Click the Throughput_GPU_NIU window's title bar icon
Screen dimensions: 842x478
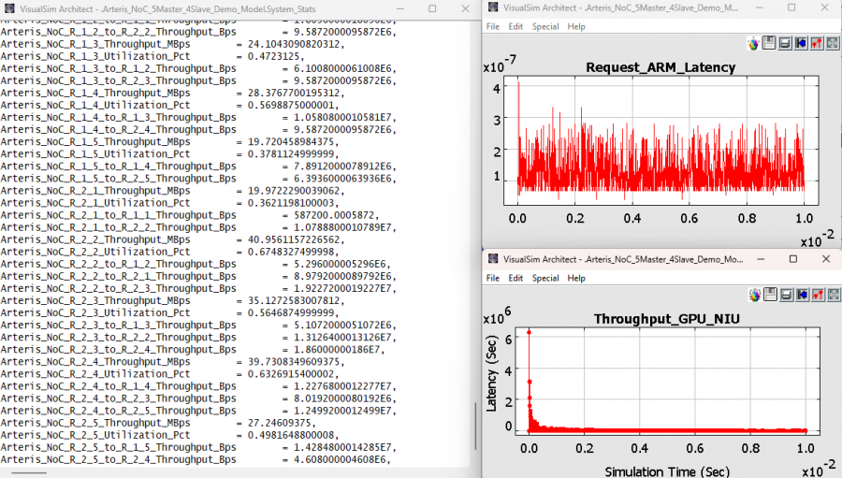point(493,259)
